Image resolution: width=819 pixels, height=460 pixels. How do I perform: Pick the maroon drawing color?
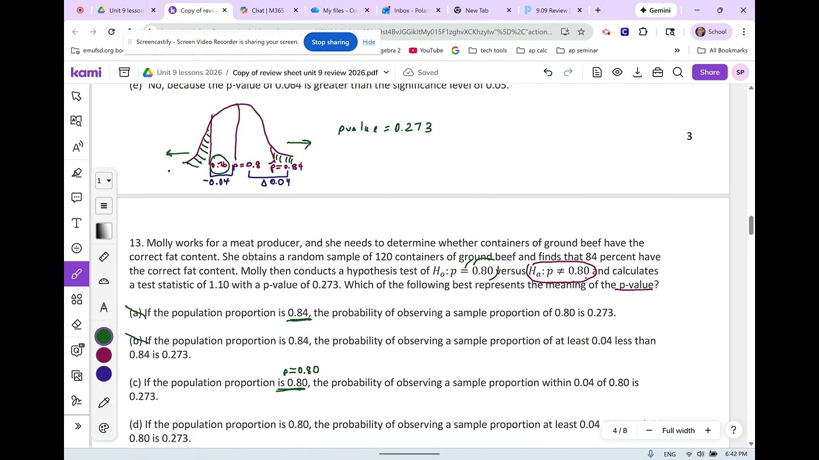(104, 355)
